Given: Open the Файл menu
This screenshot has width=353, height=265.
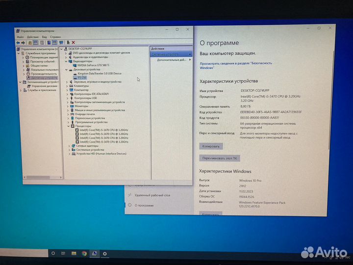Looking at the screenshot, I should [20, 37].
